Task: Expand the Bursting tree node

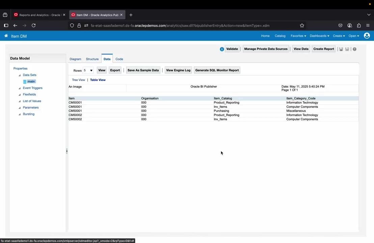Action: click(x=20, y=114)
